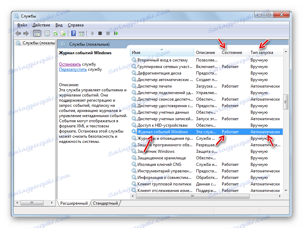Screen dimensions: 303x228
Task: Click Работает status of Изоляция ключей CNG
Action: tap(230, 164)
